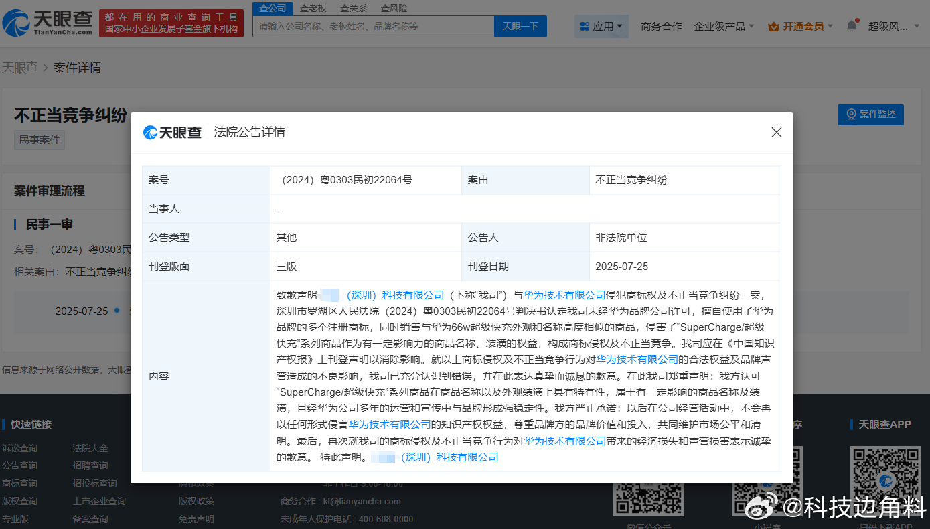Open 华为技术有限公司 link before 的知识产权权益
The height and width of the screenshot is (529, 930).
pos(390,425)
